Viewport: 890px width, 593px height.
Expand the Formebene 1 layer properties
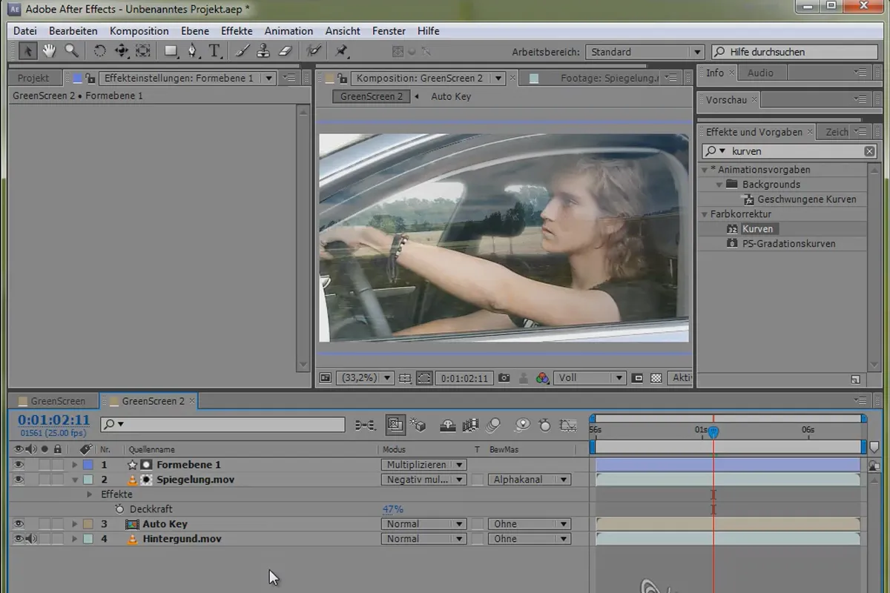pos(74,465)
